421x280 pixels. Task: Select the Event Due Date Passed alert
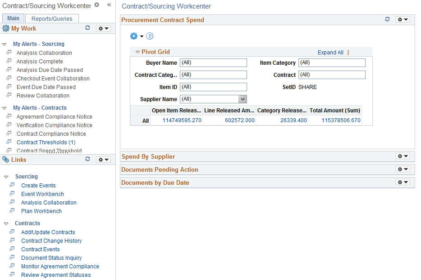tap(46, 87)
